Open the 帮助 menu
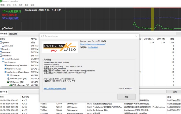The width and height of the screenshot is (181, 114). (32, 5)
